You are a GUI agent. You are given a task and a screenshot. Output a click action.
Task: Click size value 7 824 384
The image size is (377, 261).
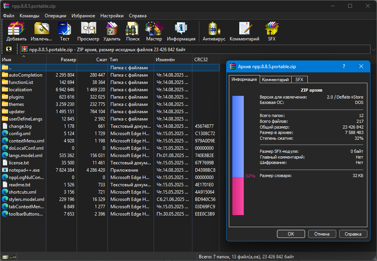[65, 170]
